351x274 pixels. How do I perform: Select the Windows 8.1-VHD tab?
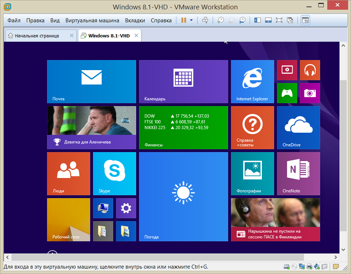click(x=109, y=36)
